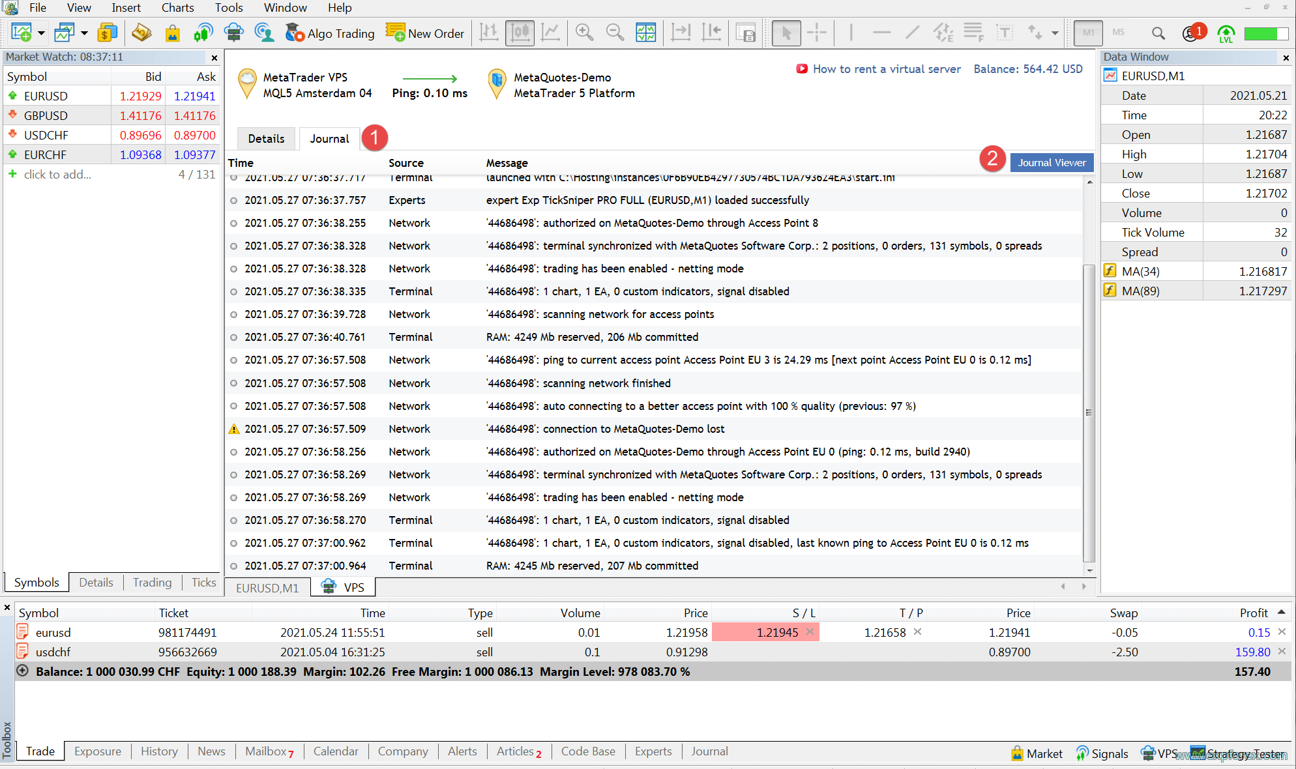Select the crosshair tool
Viewport: 1296px width, 769px height.
[x=816, y=33]
